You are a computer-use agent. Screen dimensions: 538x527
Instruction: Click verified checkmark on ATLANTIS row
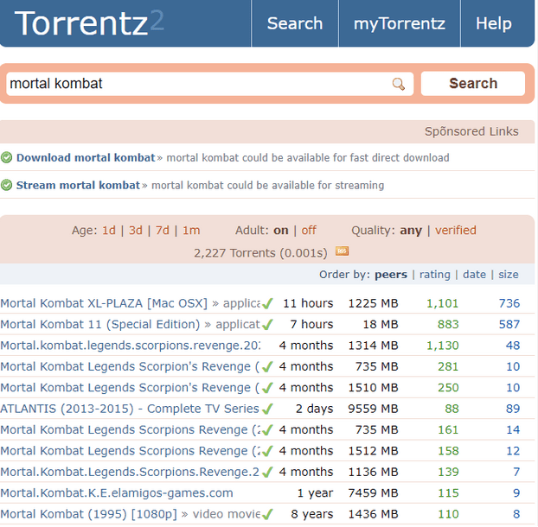click(x=267, y=409)
